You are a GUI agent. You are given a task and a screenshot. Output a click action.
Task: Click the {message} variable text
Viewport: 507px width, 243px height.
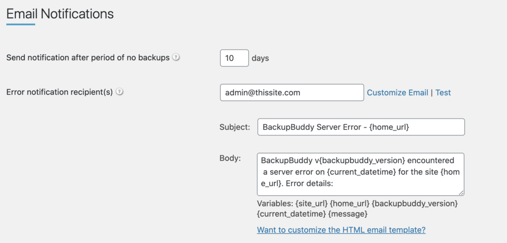coord(348,214)
